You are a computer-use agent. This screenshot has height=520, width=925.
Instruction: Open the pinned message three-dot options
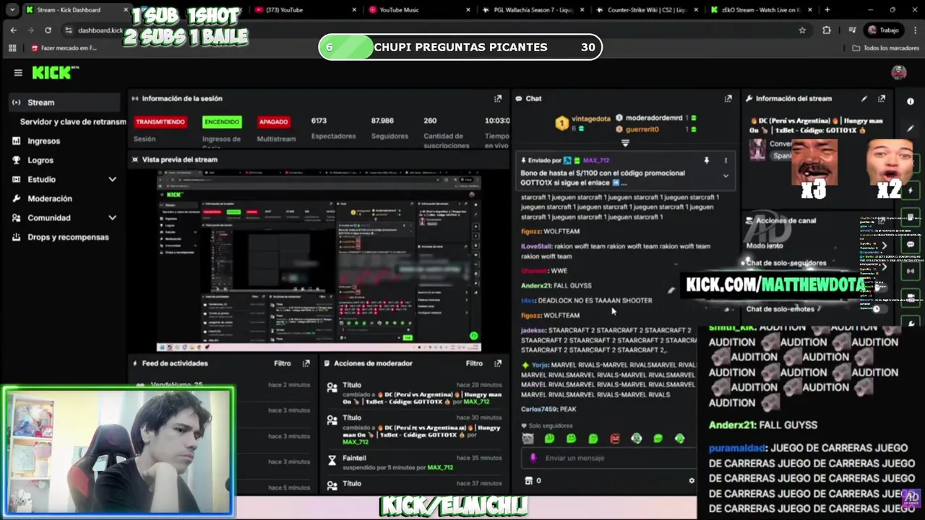pos(726,160)
